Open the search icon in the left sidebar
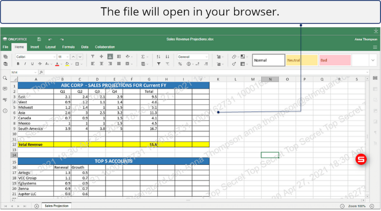381x211 pixels. click(5, 78)
